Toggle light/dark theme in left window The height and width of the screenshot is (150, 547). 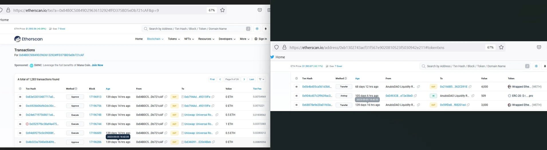[x=257, y=29]
